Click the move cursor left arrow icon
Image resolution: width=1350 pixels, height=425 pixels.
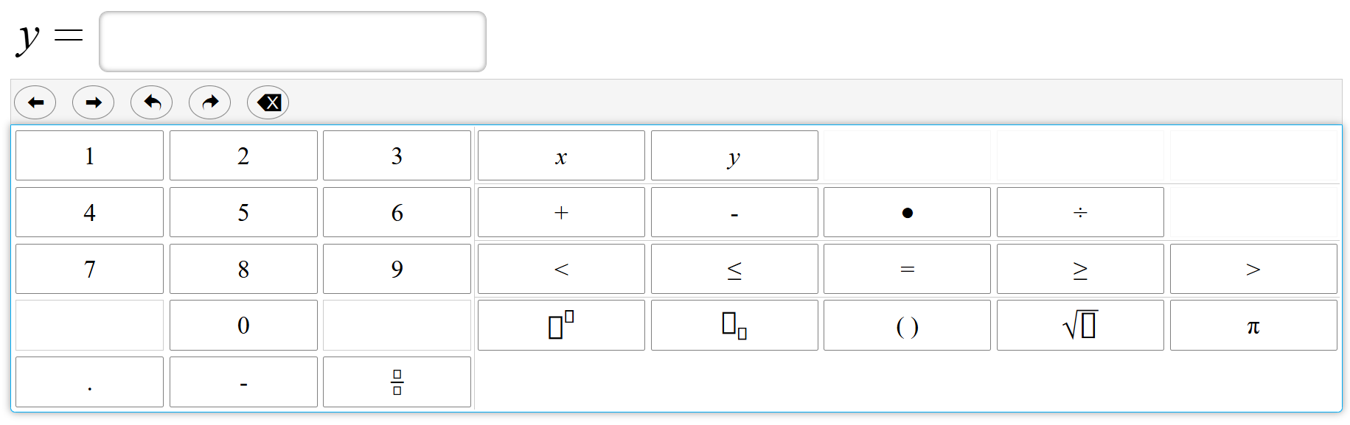pyautogui.click(x=35, y=102)
